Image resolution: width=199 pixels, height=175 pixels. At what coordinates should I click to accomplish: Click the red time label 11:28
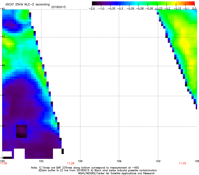pyautogui.click(x=70, y=163)
